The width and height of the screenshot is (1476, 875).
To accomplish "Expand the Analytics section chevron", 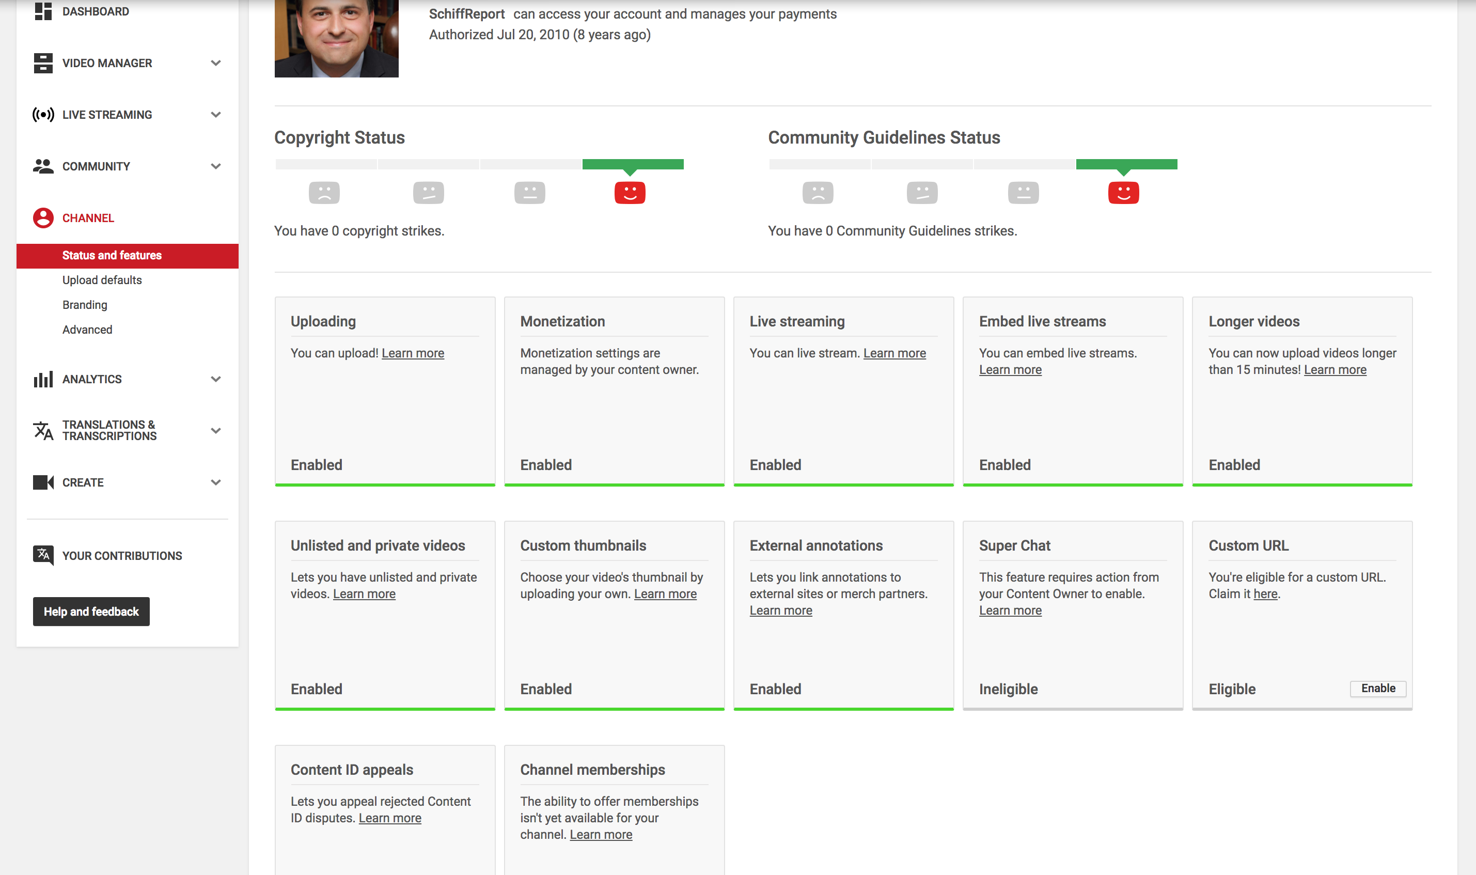I will coord(216,379).
